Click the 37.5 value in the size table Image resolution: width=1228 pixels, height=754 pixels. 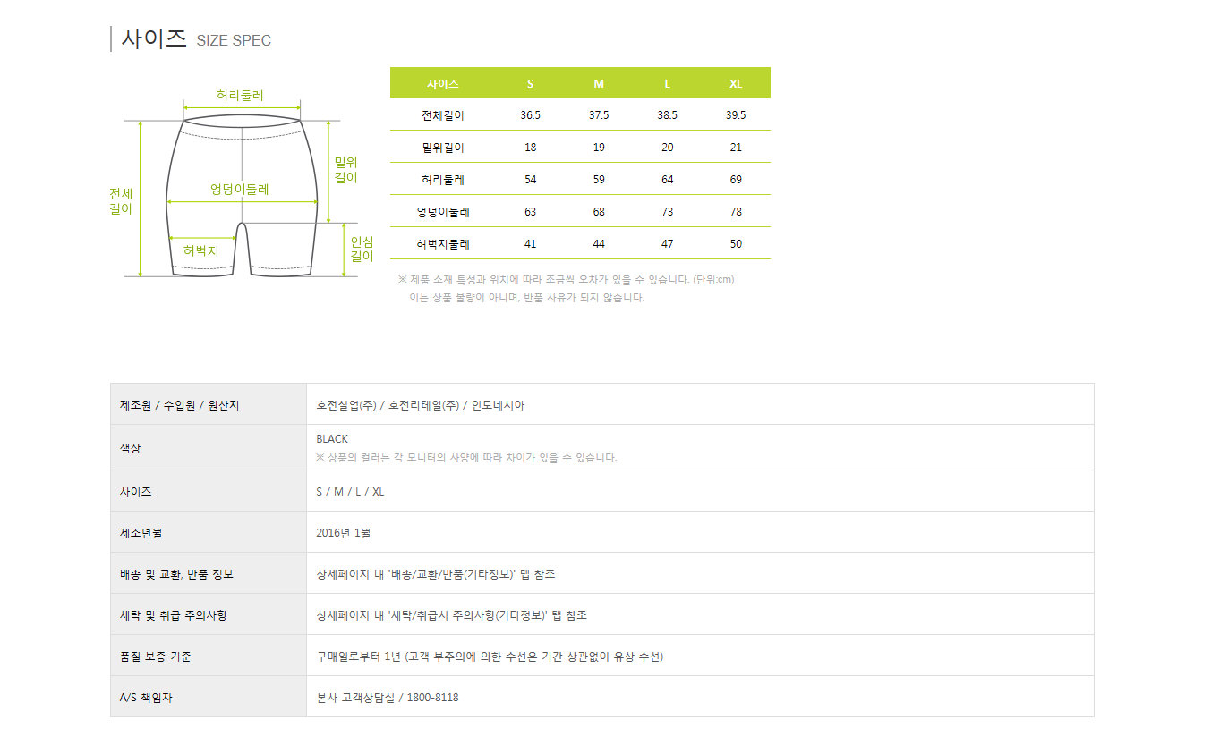pyautogui.click(x=599, y=115)
